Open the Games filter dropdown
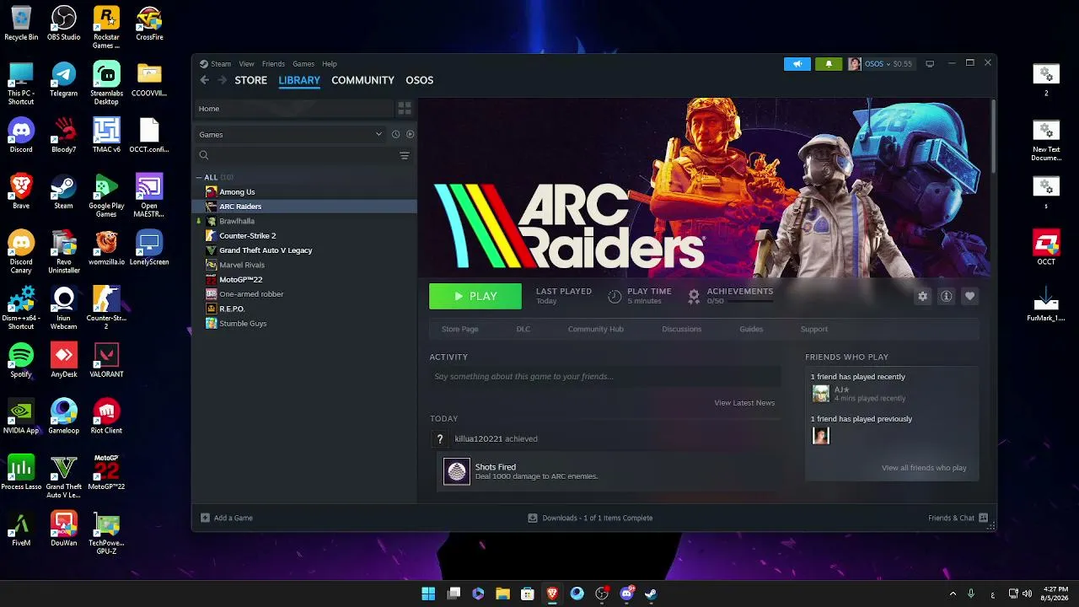Image resolution: width=1079 pixels, height=607 pixels. [x=290, y=134]
